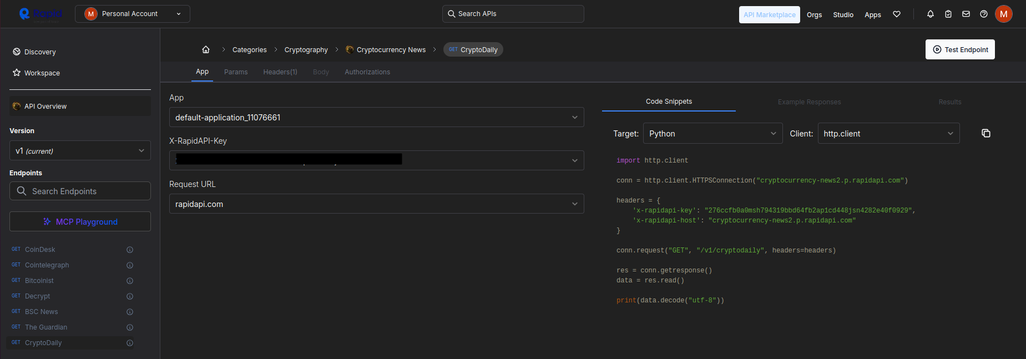
Task: Show info for the BSC News endpoint
Action: (130, 312)
